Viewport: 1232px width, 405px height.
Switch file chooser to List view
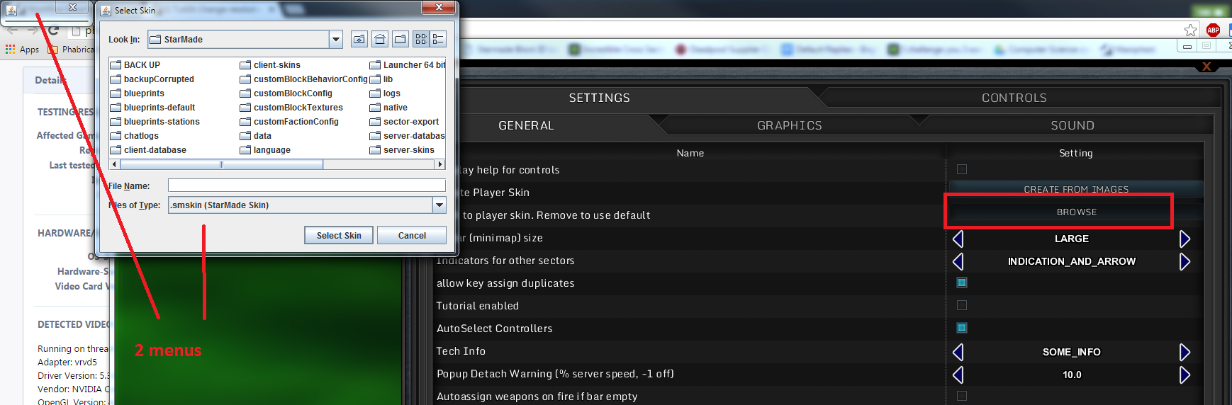coord(421,40)
